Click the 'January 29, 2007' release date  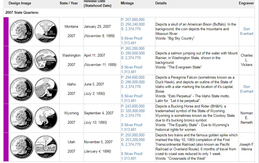(97, 26)
